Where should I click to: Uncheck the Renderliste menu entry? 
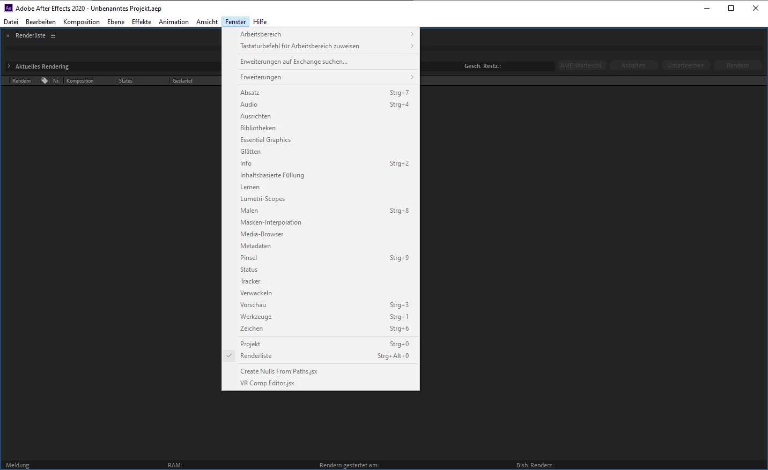pyautogui.click(x=321, y=356)
